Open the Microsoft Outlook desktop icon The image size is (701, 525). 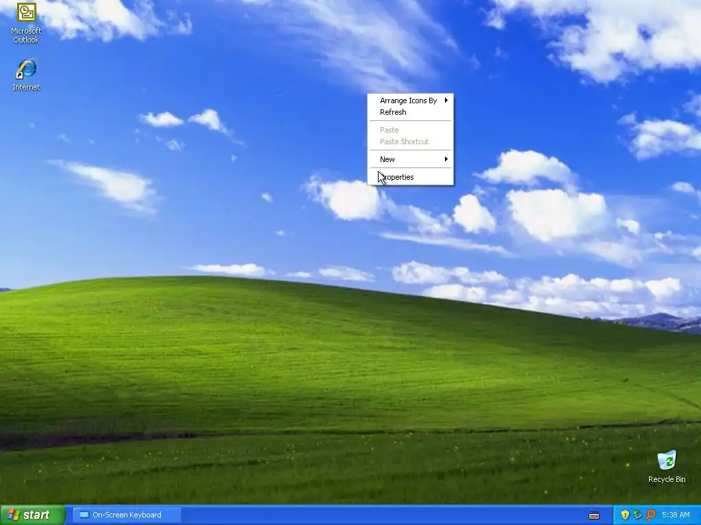click(x=26, y=23)
